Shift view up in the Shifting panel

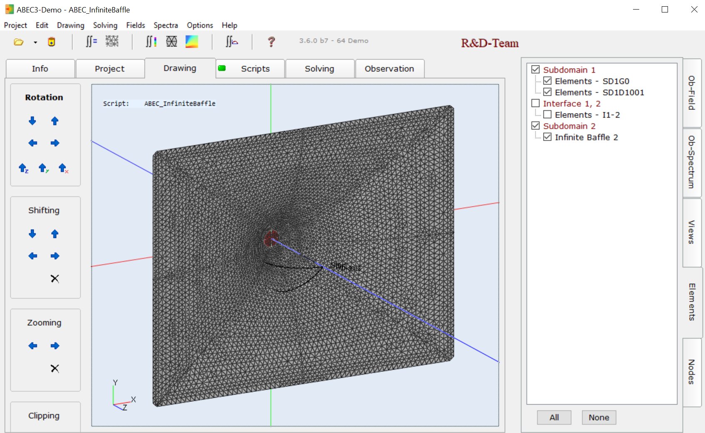pyautogui.click(x=55, y=234)
